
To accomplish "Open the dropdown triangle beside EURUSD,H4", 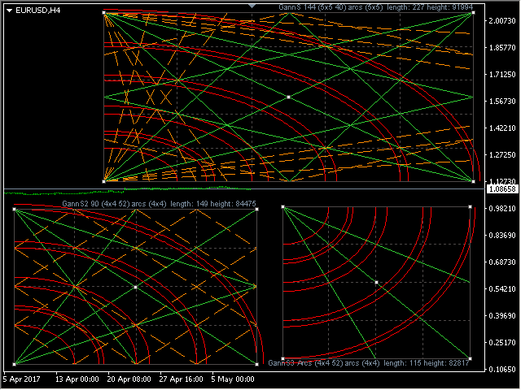I will tap(9, 11).
